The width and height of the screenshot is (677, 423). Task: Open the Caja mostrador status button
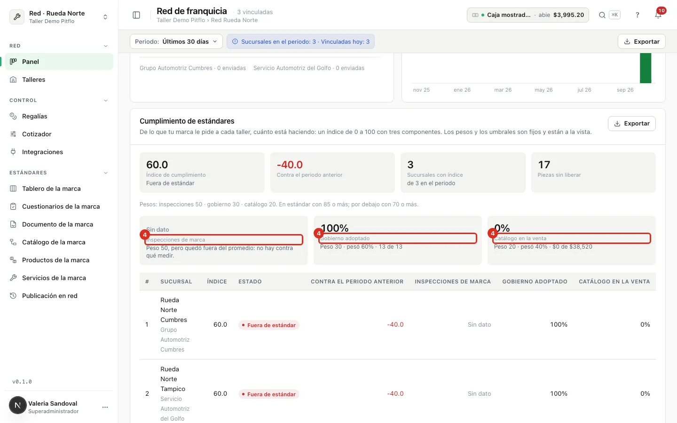527,15
